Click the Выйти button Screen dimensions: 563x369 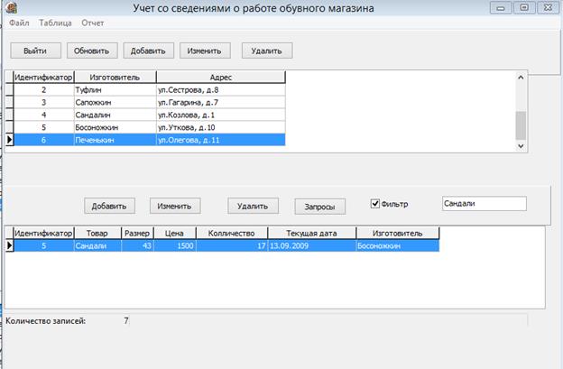click(35, 51)
